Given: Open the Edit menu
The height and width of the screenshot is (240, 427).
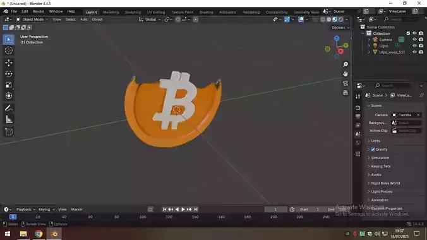Looking at the screenshot, I should pyautogui.click(x=25, y=11).
